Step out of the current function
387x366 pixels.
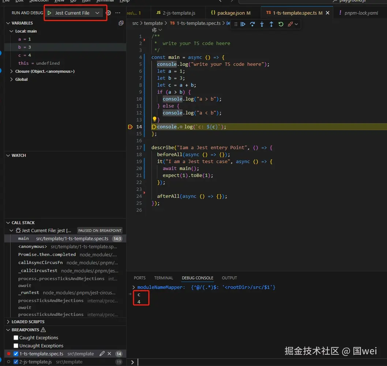272,24
